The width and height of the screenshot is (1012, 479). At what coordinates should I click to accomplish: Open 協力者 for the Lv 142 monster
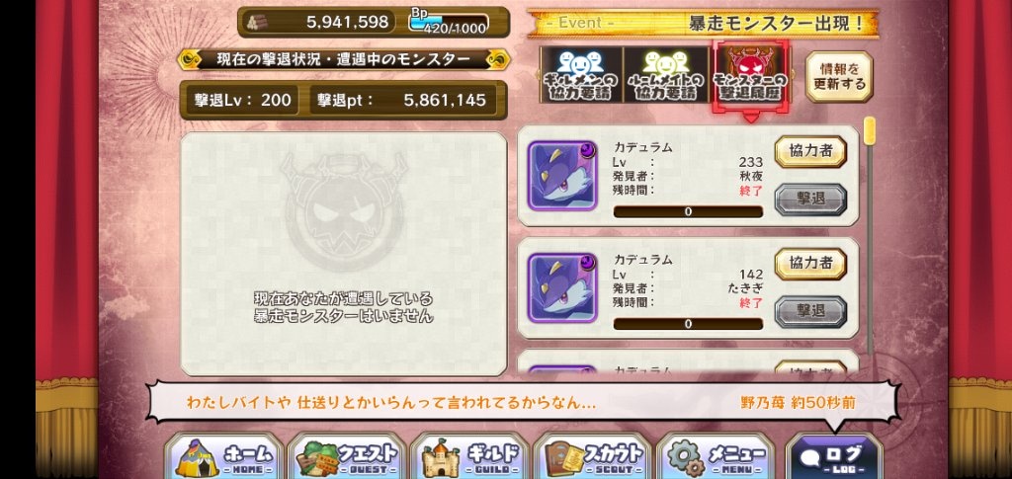tap(810, 263)
